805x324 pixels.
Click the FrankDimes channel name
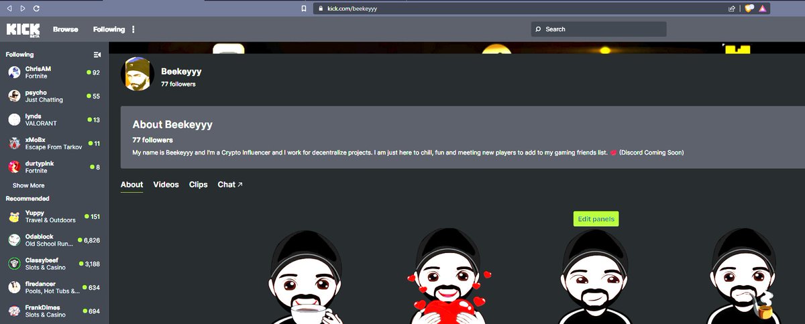[x=42, y=307]
